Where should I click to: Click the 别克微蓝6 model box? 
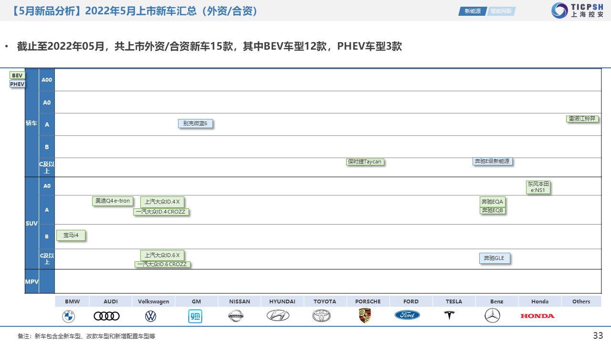[195, 124]
